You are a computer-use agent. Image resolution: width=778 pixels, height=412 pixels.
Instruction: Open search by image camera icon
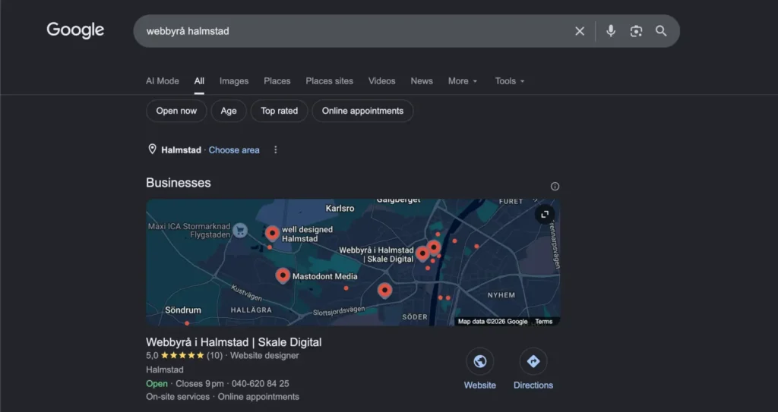[x=636, y=31]
